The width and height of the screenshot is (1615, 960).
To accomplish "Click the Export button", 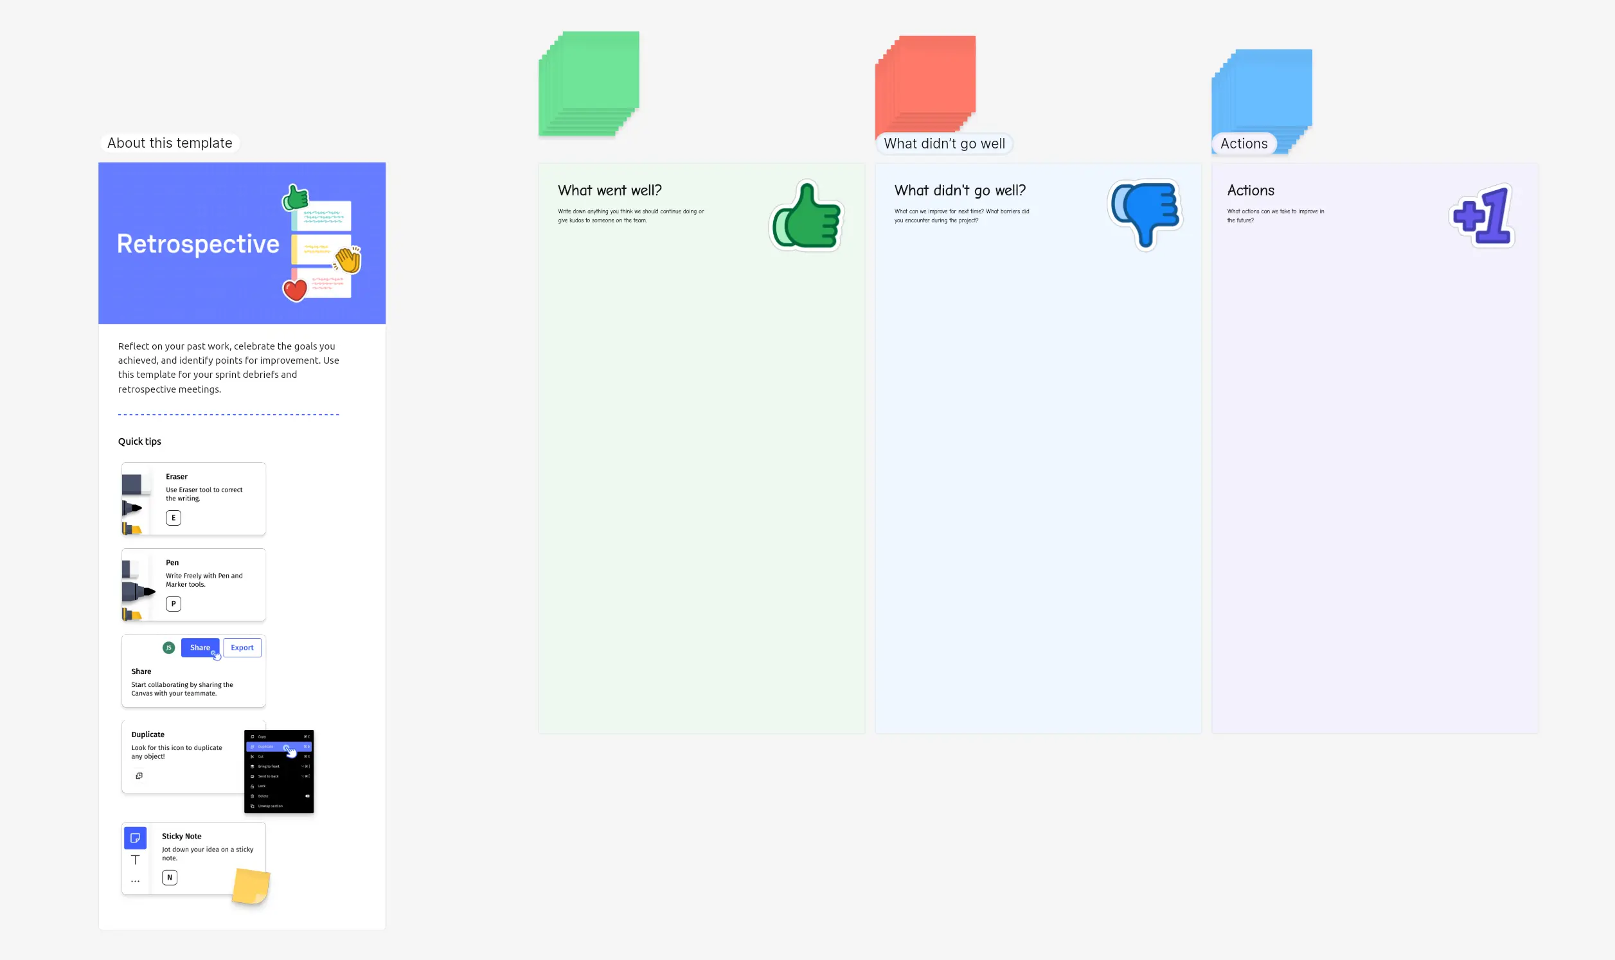I will [242, 648].
